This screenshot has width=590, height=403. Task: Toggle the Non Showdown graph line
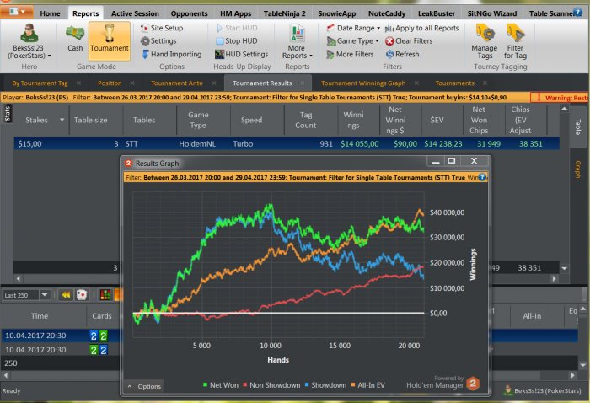tap(271, 385)
